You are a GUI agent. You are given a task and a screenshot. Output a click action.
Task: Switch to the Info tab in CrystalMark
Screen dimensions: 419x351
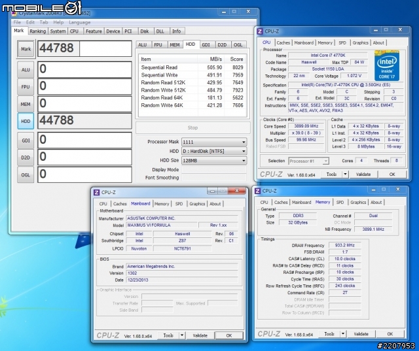176,31
